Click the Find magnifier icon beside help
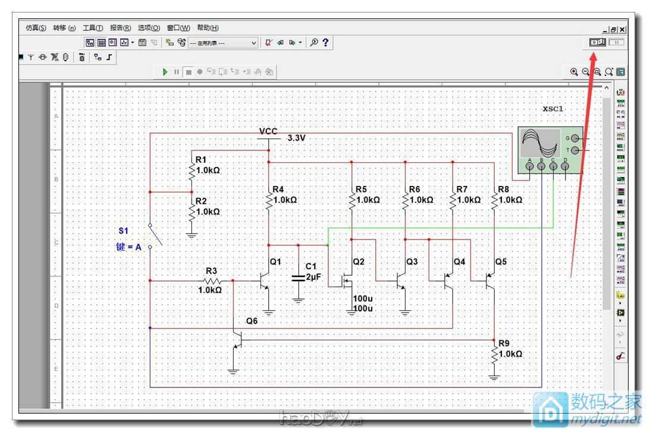 (315, 43)
